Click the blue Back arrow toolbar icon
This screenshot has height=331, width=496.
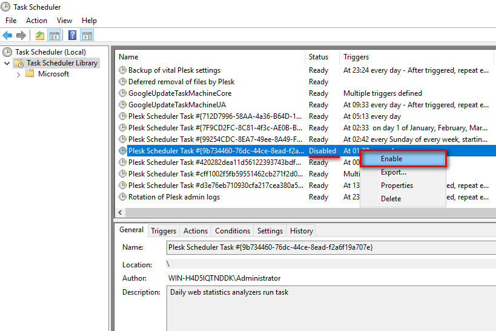7,36
